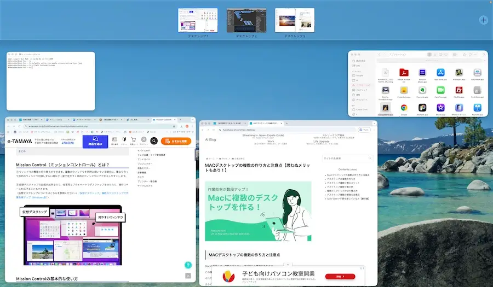Toggle Contents close link

354,169
